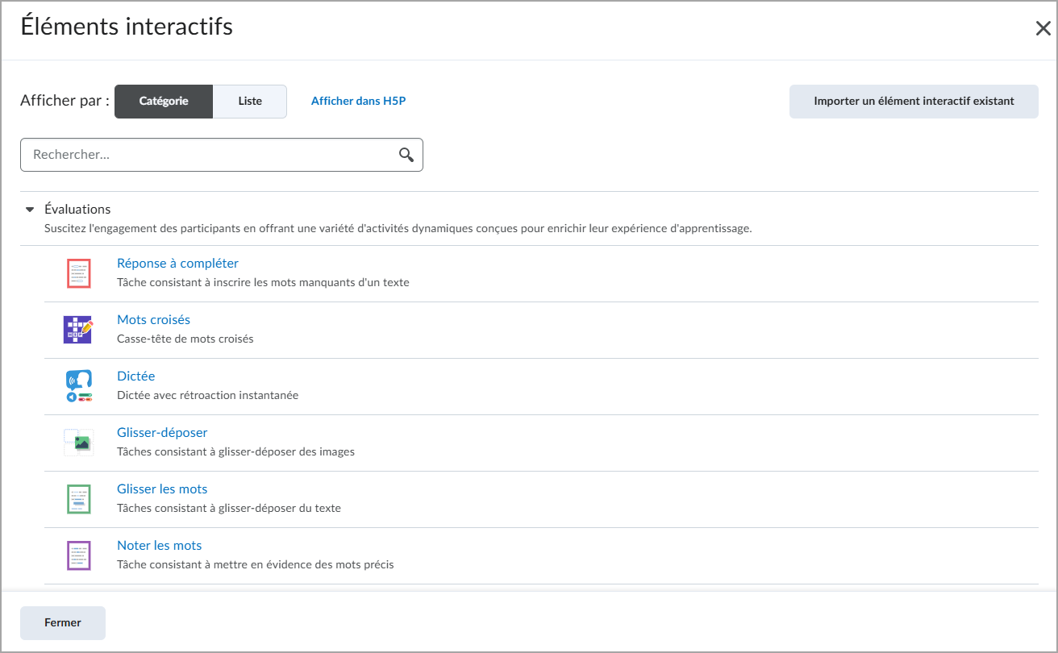Click the Glisser-déposer image icon
The height and width of the screenshot is (653, 1058).
(78, 443)
